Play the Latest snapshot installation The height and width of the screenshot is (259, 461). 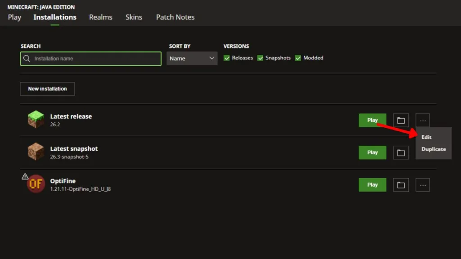372,152
